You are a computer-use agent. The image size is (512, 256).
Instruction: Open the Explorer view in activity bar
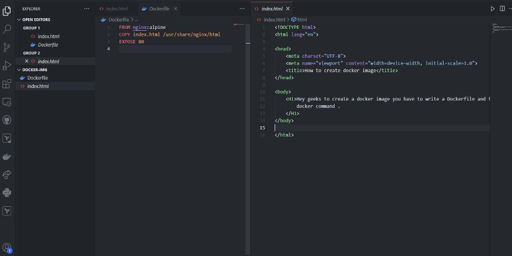[x=7, y=11]
